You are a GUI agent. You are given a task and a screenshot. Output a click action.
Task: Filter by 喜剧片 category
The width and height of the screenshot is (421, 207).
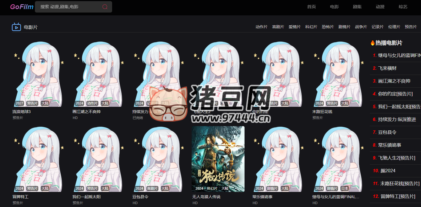click(278, 27)
